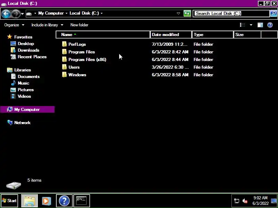The height and width of the screenshot is (208, 278).
Task: Sort by the Name column header
Action: pos(103,34)
